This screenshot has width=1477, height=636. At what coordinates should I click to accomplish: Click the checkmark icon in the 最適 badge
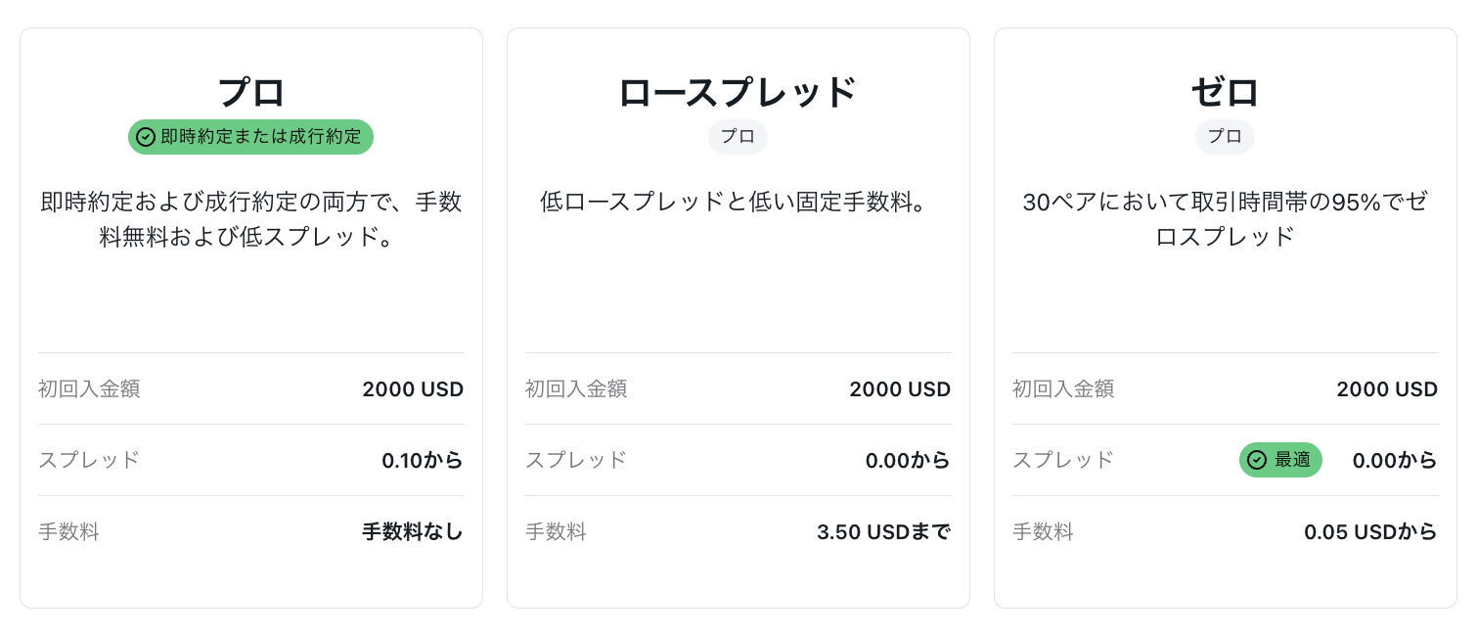pos(1257,460)
